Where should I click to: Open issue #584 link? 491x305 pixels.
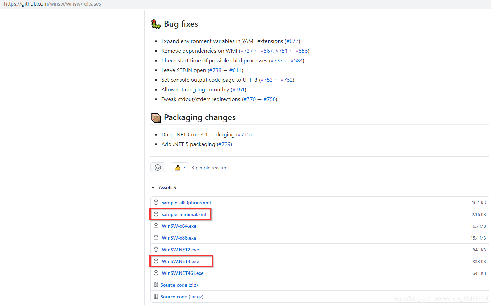click(297, 60)
